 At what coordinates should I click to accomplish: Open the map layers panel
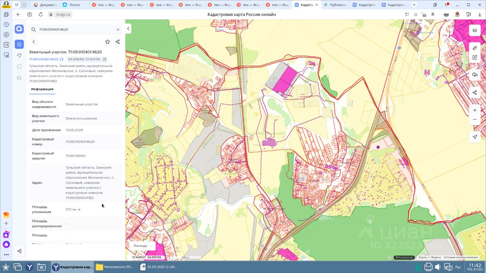(x=475, y=31)
